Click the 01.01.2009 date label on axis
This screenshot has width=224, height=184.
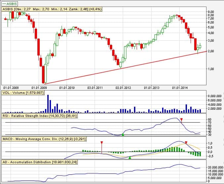(x=39, y=88)
